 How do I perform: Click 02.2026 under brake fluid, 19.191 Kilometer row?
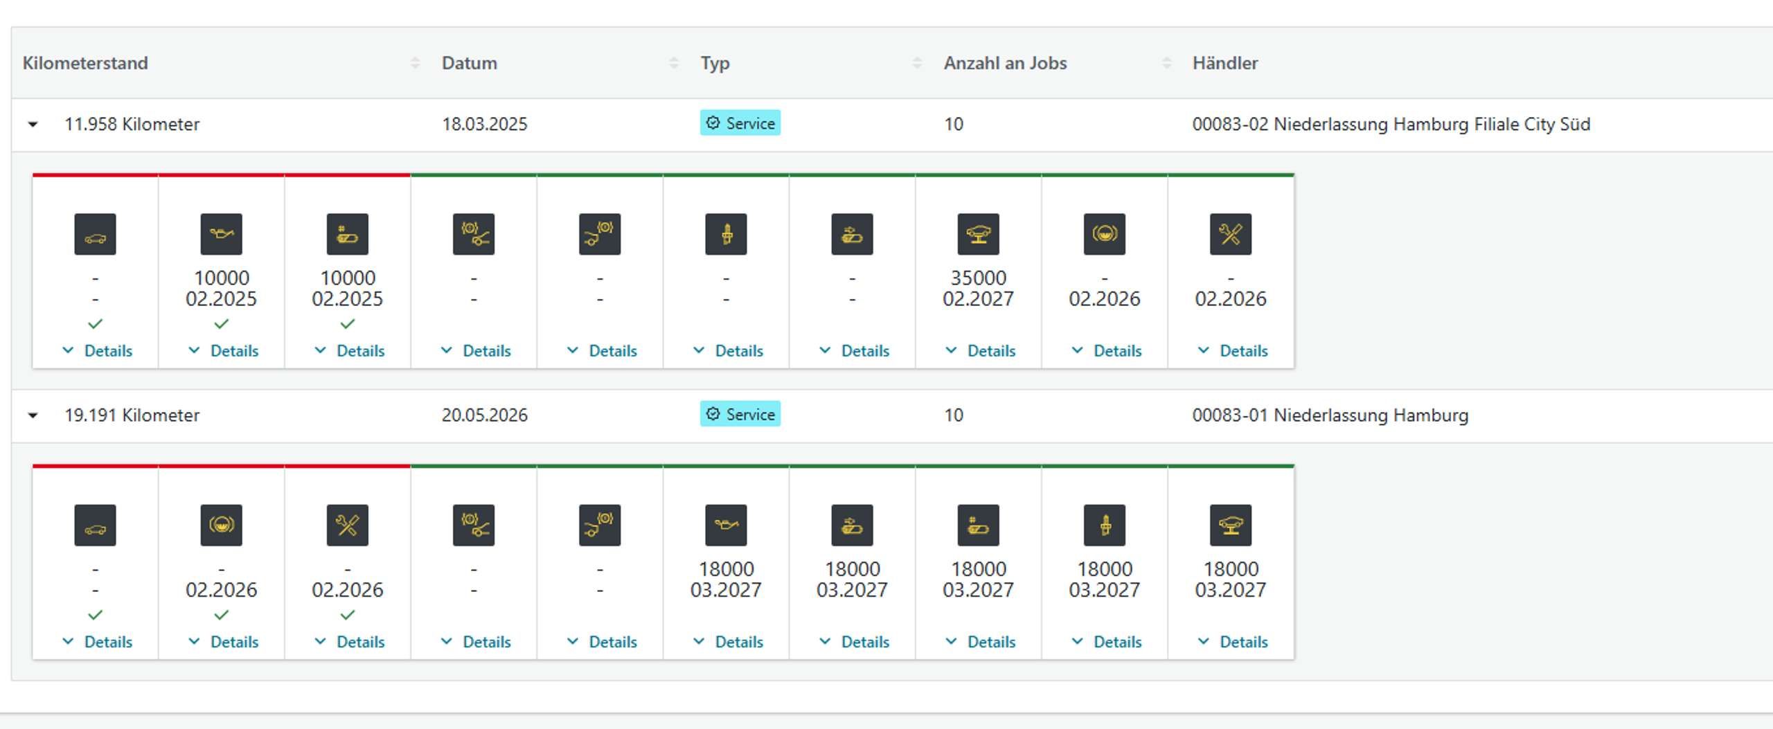(221, 590)
